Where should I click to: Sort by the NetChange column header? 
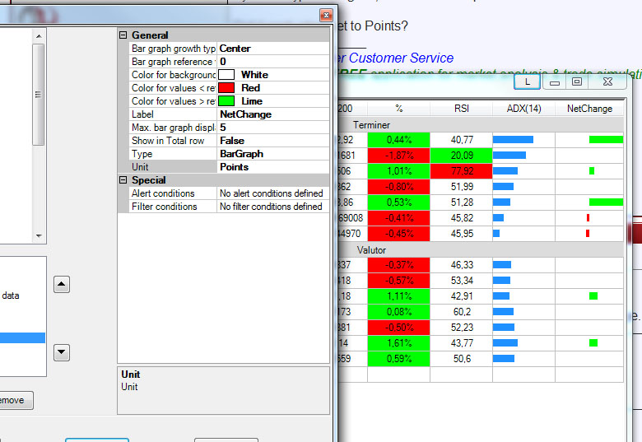click(x=589, y=109)
